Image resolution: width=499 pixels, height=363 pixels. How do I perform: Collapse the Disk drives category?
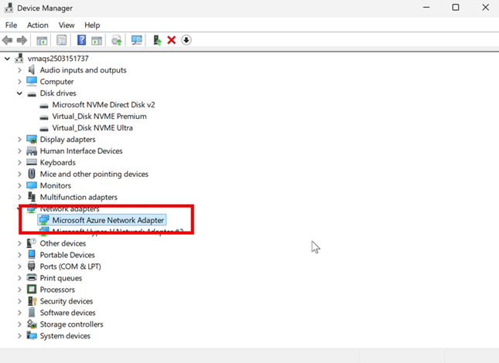click(20, 93)
